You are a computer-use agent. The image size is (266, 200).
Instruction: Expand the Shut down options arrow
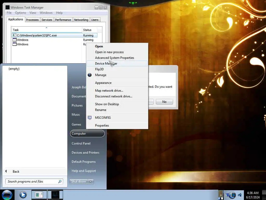[91, 182]
